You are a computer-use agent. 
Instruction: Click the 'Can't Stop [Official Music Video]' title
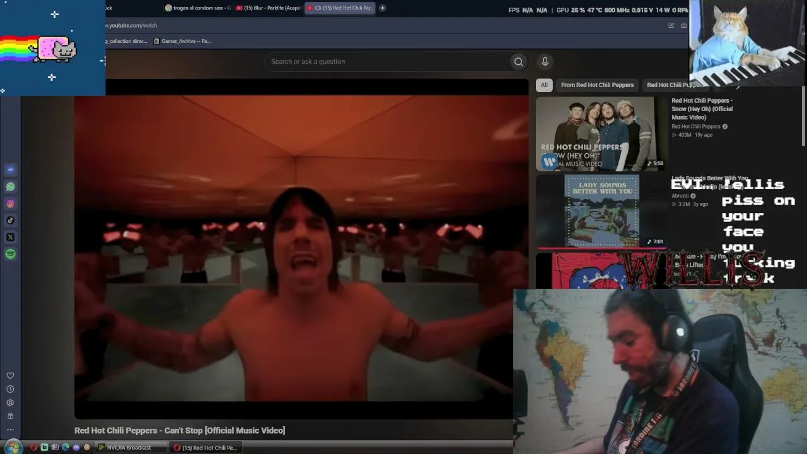pyautogui.click(x=180, y=431)
